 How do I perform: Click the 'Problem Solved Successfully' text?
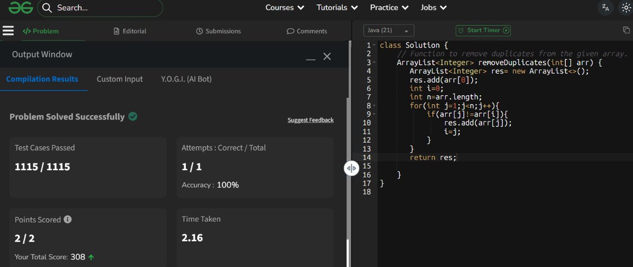point(67,117)
